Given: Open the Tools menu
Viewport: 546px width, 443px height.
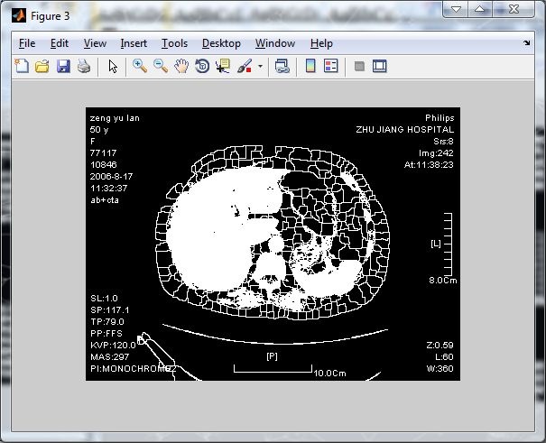Looking at the screenshot, I should pos(174,43).
